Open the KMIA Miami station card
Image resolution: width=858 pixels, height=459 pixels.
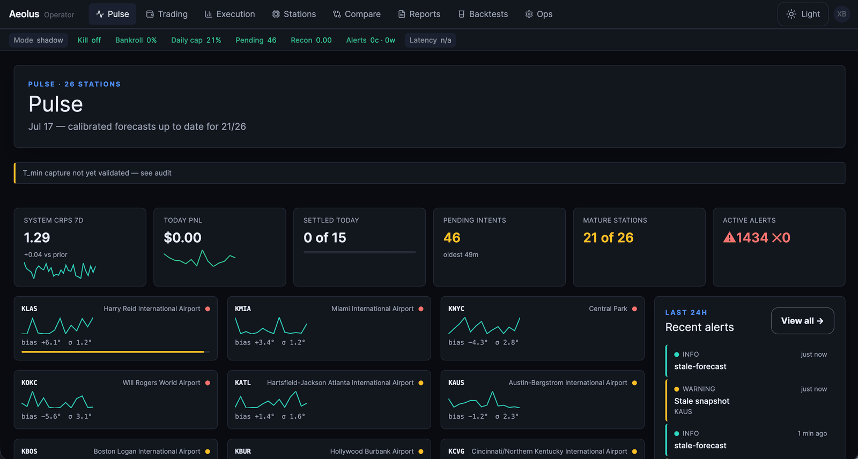pyautogui.click(x=329, y=328)
